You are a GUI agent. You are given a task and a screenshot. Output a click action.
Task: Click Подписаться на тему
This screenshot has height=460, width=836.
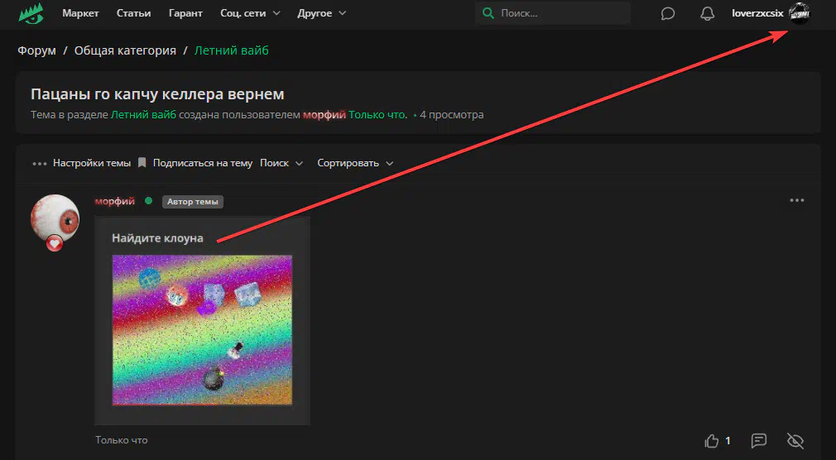(203, 163)
